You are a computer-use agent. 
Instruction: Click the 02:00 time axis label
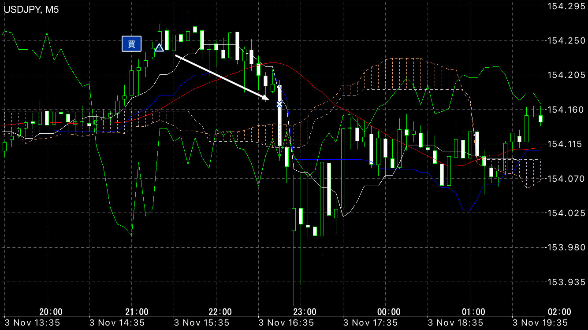coord(559,312)
